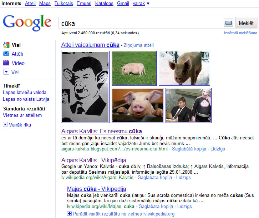The width and height of the screenshot is (259, 218).
Task: Open Mājas cūka - Vikipēdija result
Action: pyautogui.click(x=97, y=189)
